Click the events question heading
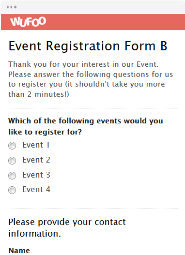 click(86, 126)
